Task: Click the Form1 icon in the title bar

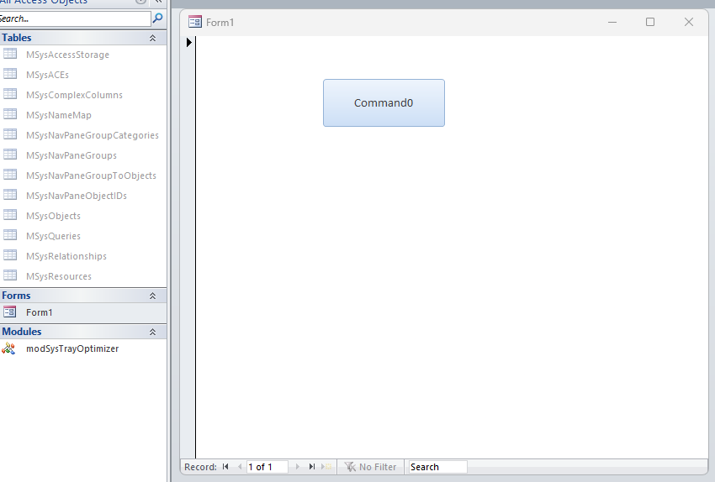Action: click(x=195, y=22)
